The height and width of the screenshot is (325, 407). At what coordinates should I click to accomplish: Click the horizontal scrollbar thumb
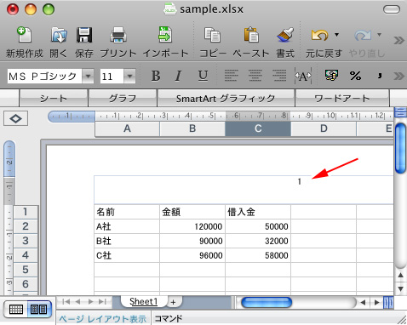[267, 302]
